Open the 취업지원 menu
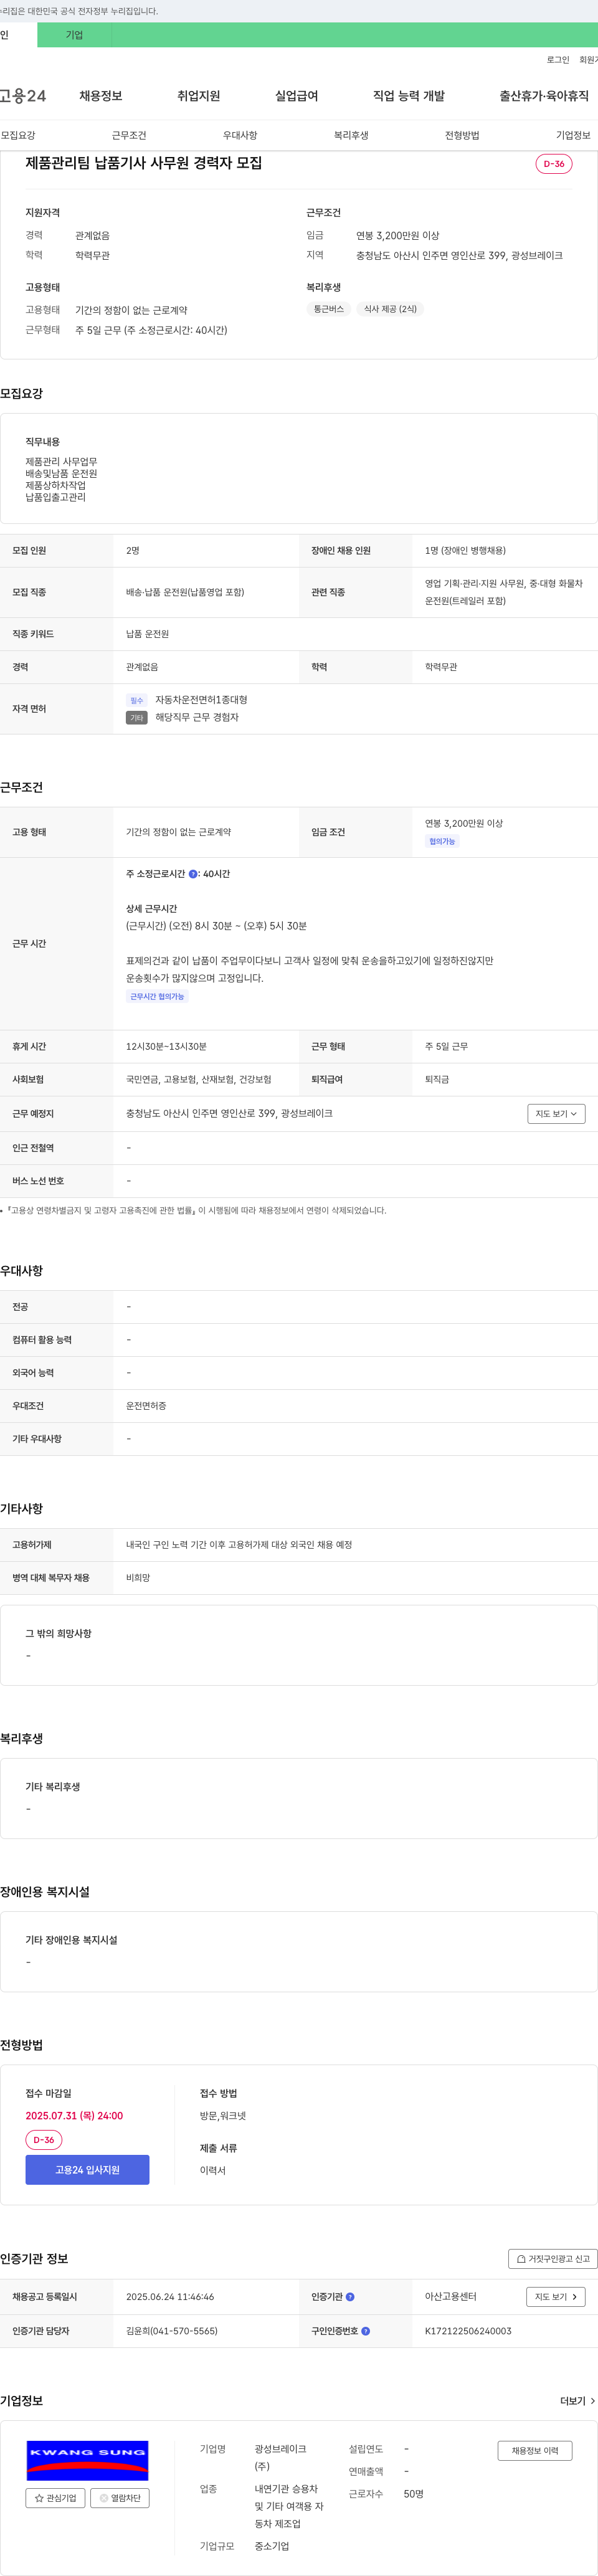Image resolution: width=598 pixels, height=2576 pixels. [199, 96]
